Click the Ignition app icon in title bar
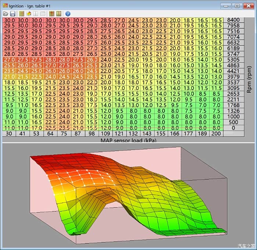This screenshot has width=257, height=250. pyautogui.click(x=5, y=5)
